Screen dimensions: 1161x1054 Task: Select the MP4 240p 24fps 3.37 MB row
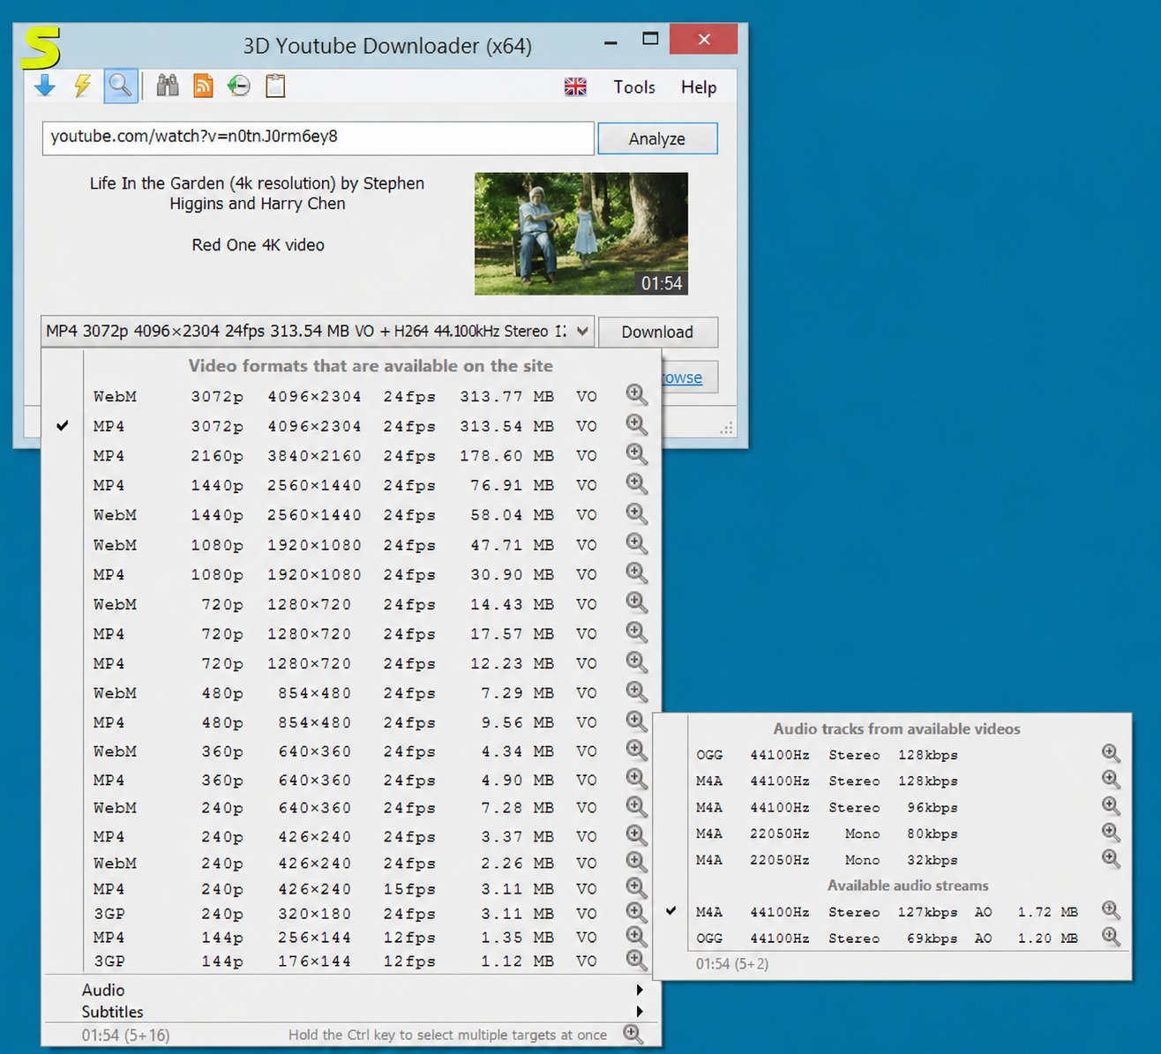(351, 836)
